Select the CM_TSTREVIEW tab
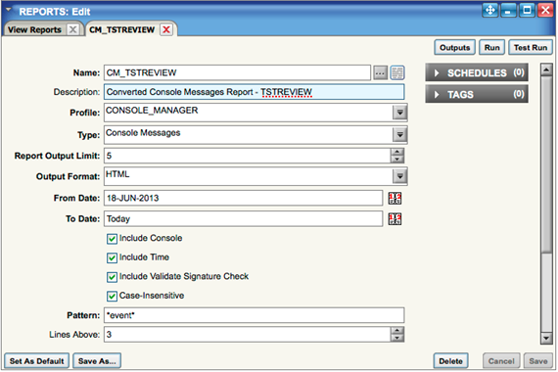 (x=122, y=30)
